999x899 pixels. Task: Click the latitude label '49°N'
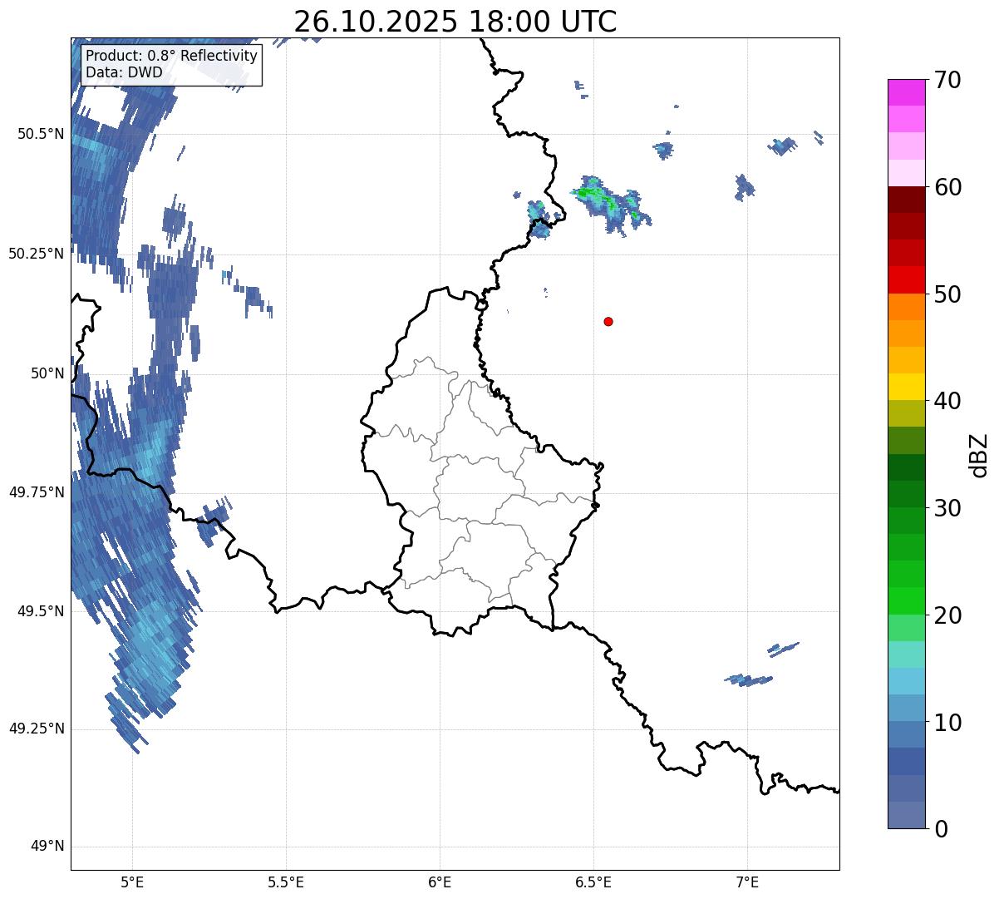[x=47, y=847]
